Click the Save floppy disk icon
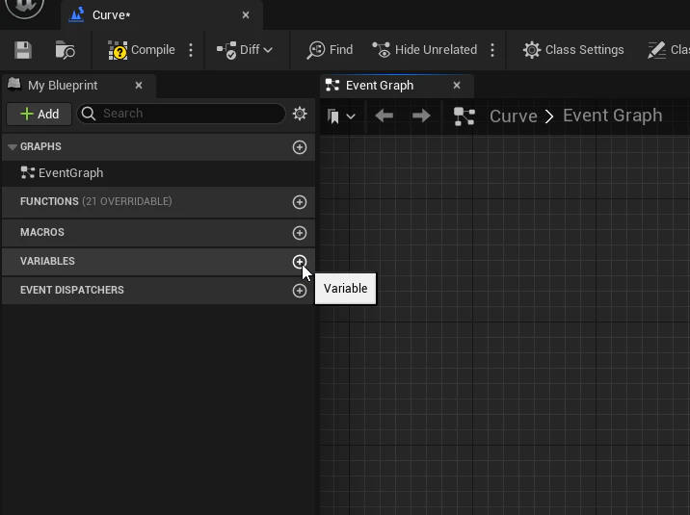Screen dimensions: 690x515 (23, 50)
